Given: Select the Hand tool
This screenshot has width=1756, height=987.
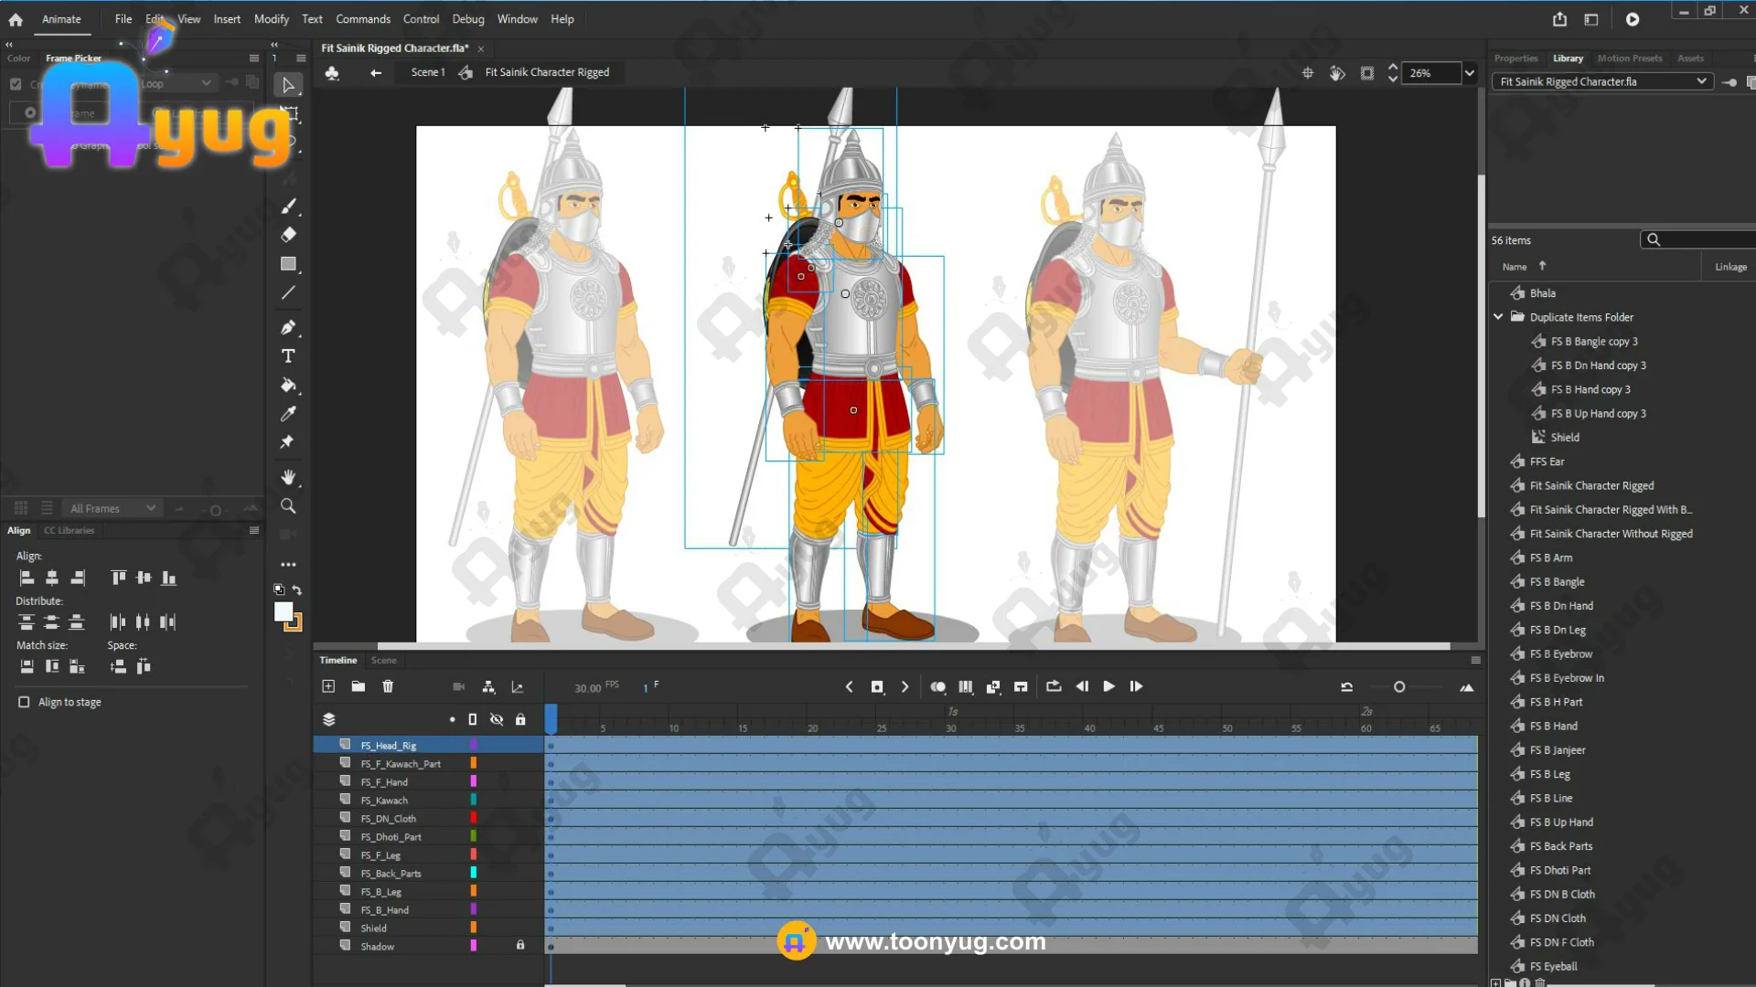Looking at the screenshot, I should (x=288, y=477).
